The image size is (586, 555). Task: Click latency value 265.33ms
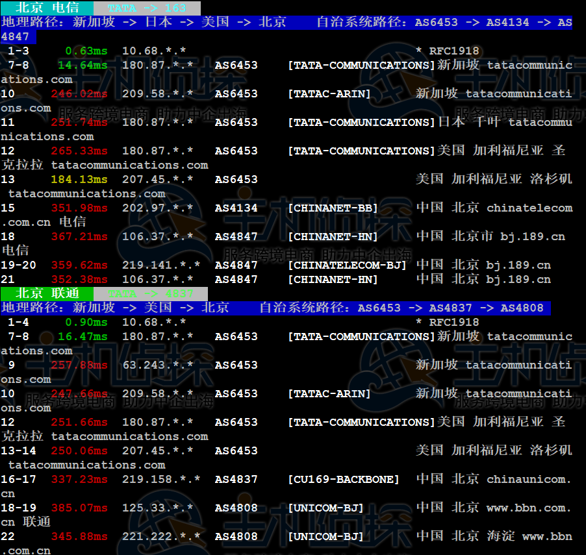[x=79, y=151]
